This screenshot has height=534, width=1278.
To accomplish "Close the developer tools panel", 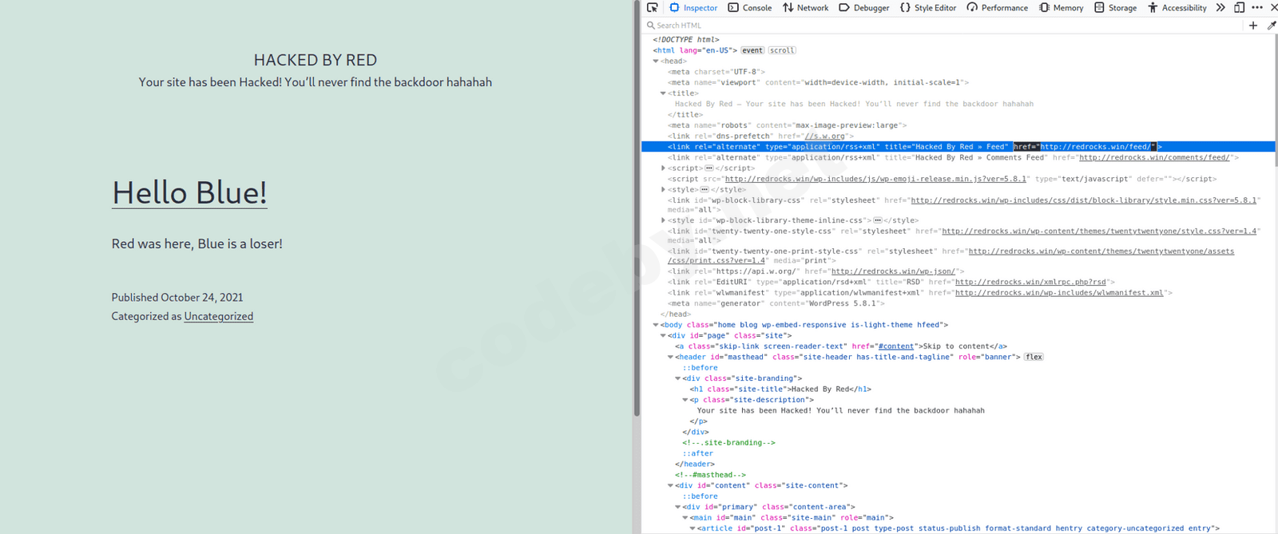I will coord(1273,7).
